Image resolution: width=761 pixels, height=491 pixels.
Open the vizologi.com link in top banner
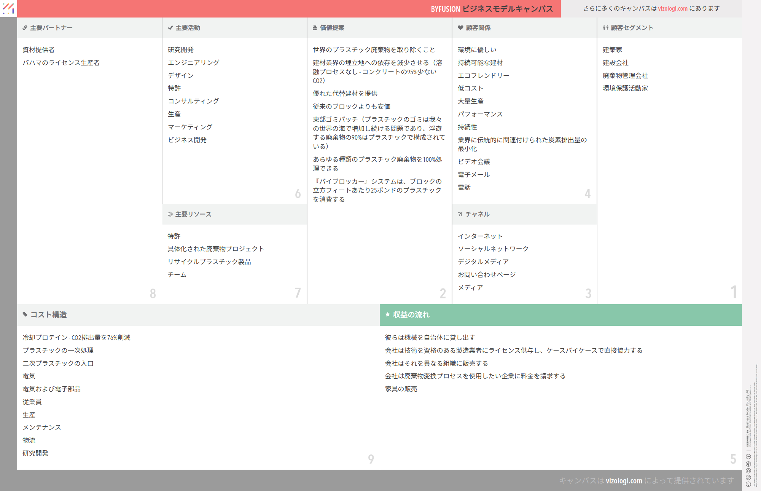click(673, 8)
